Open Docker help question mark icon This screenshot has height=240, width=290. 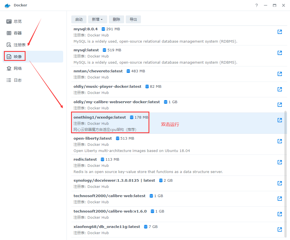256,5
